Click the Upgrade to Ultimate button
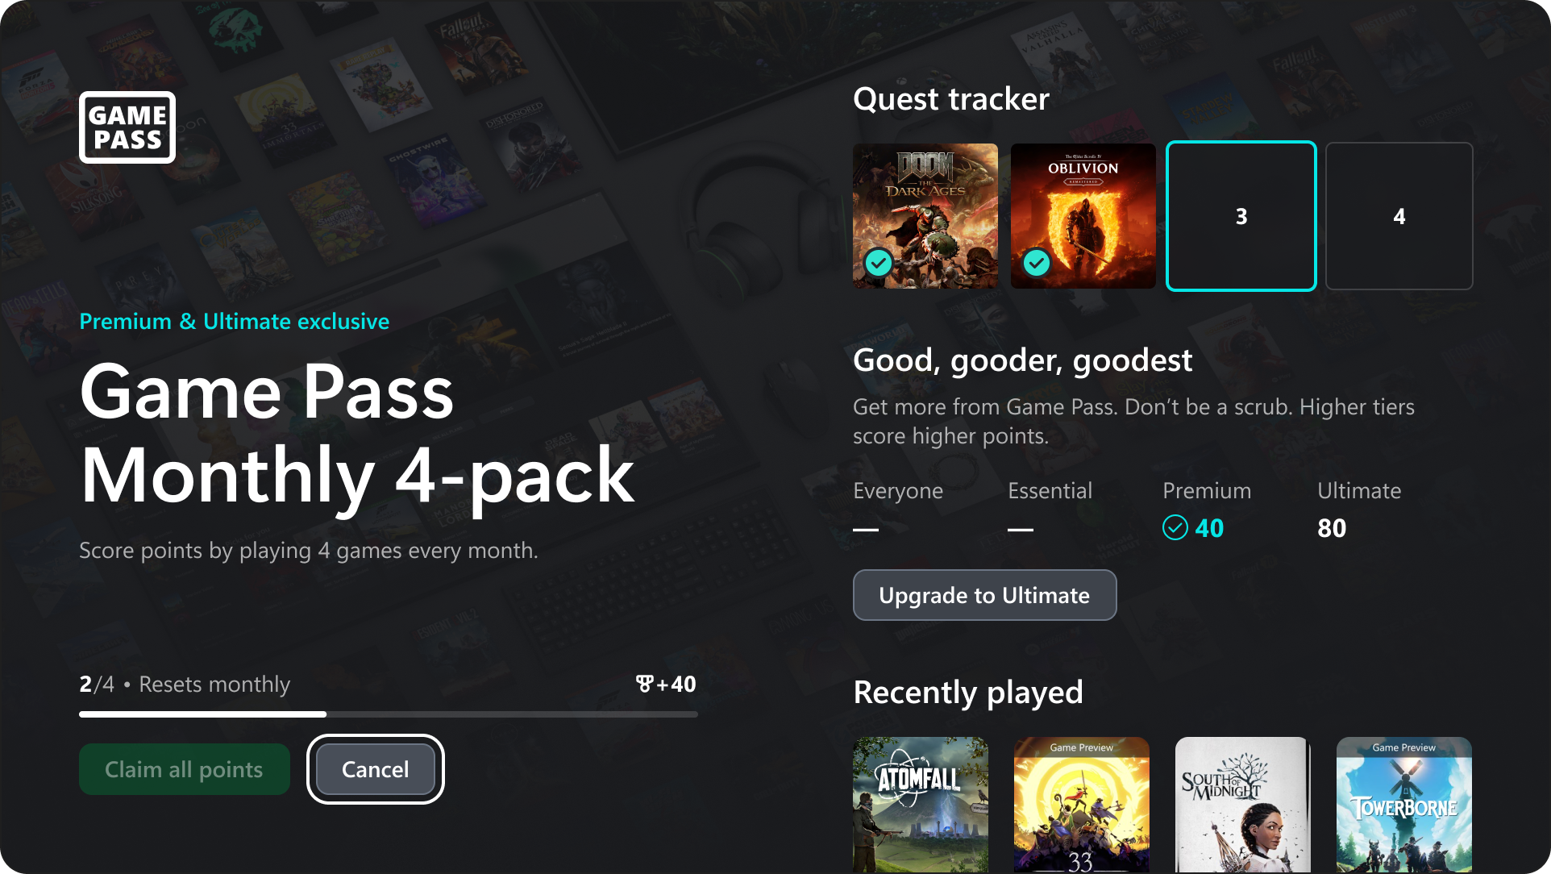 tap(984, 595)
